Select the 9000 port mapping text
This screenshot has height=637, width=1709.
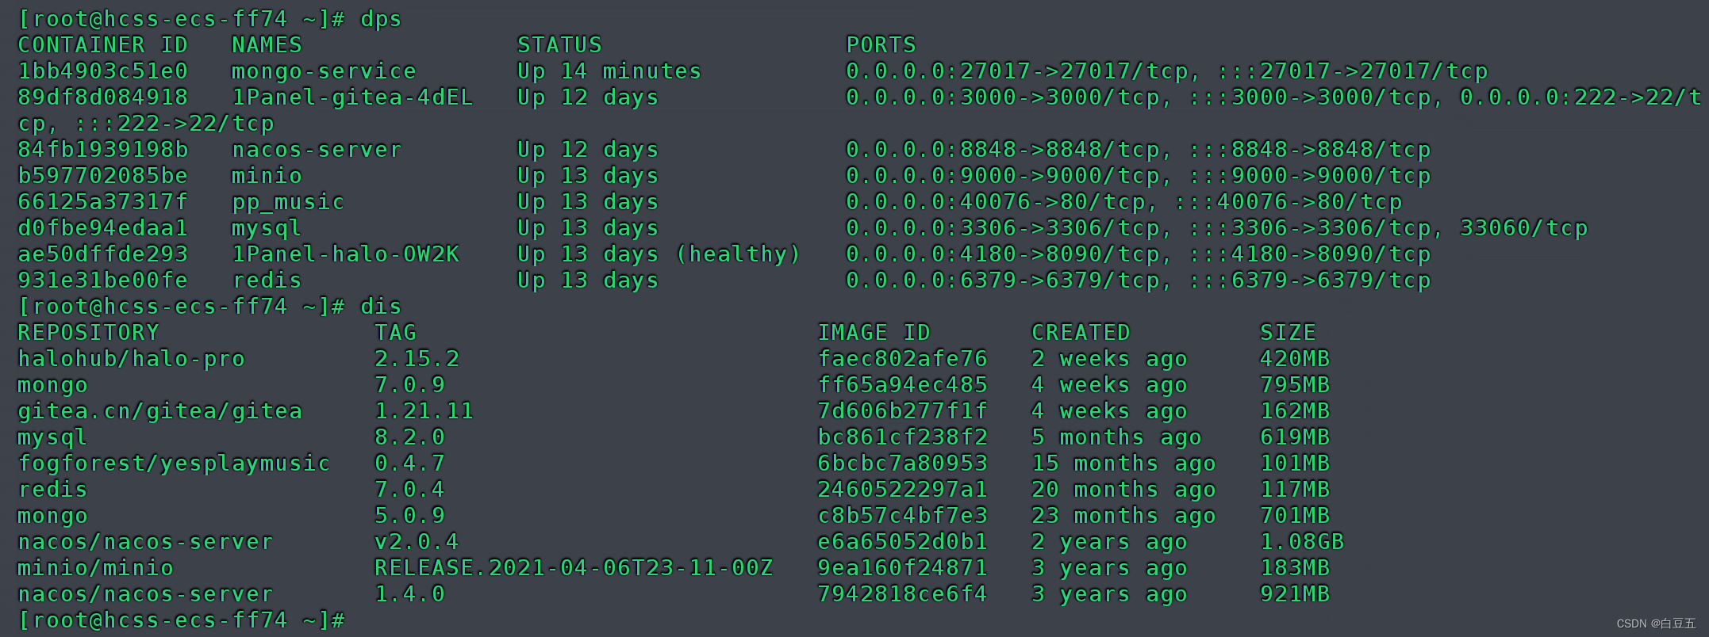pyautogui.click(x=1139, y=176)
